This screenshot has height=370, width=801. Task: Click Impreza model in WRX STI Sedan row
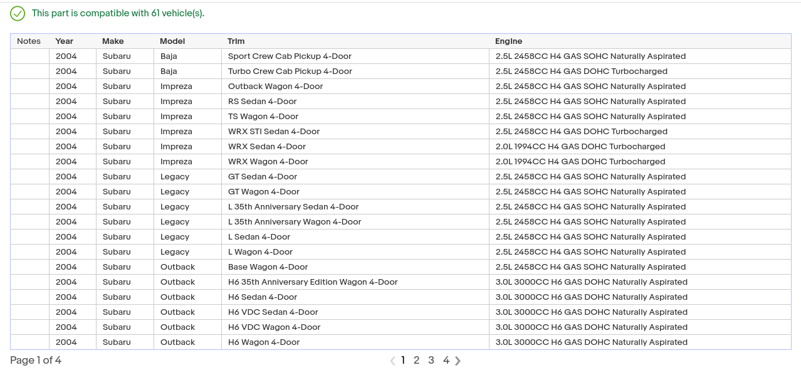click(x=188, y=132)
